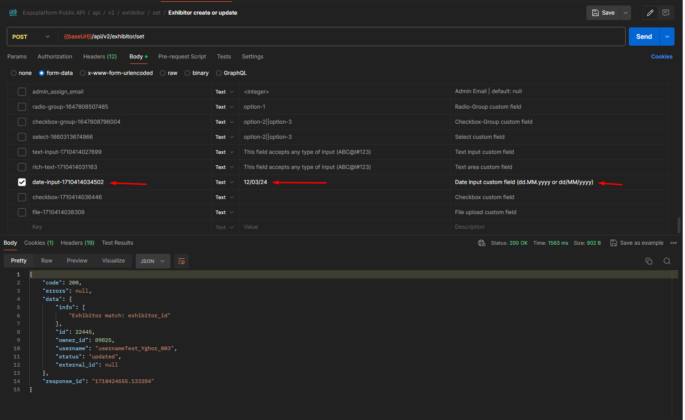View network information via the globe icon
This screenshot has width=685, height=420.
482,242
